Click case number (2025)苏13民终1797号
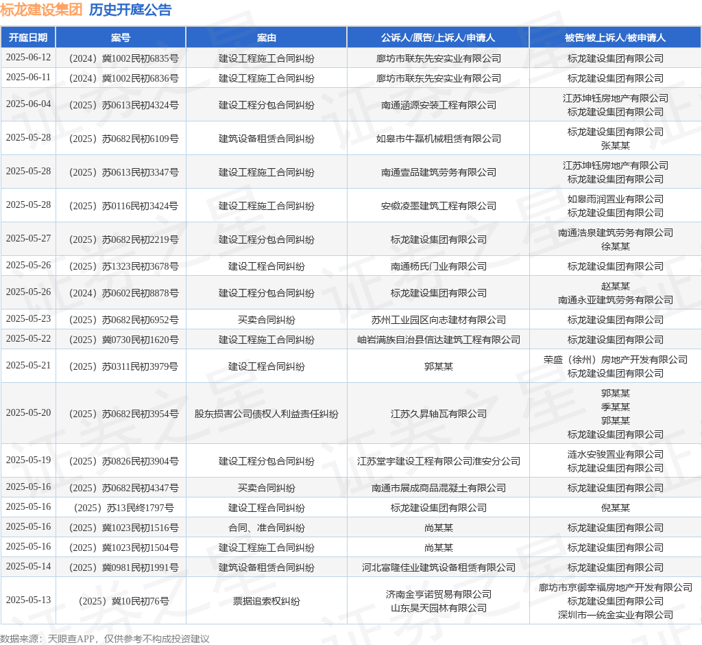The height and width of the screenshot is (645, 702). pos(123,508)
